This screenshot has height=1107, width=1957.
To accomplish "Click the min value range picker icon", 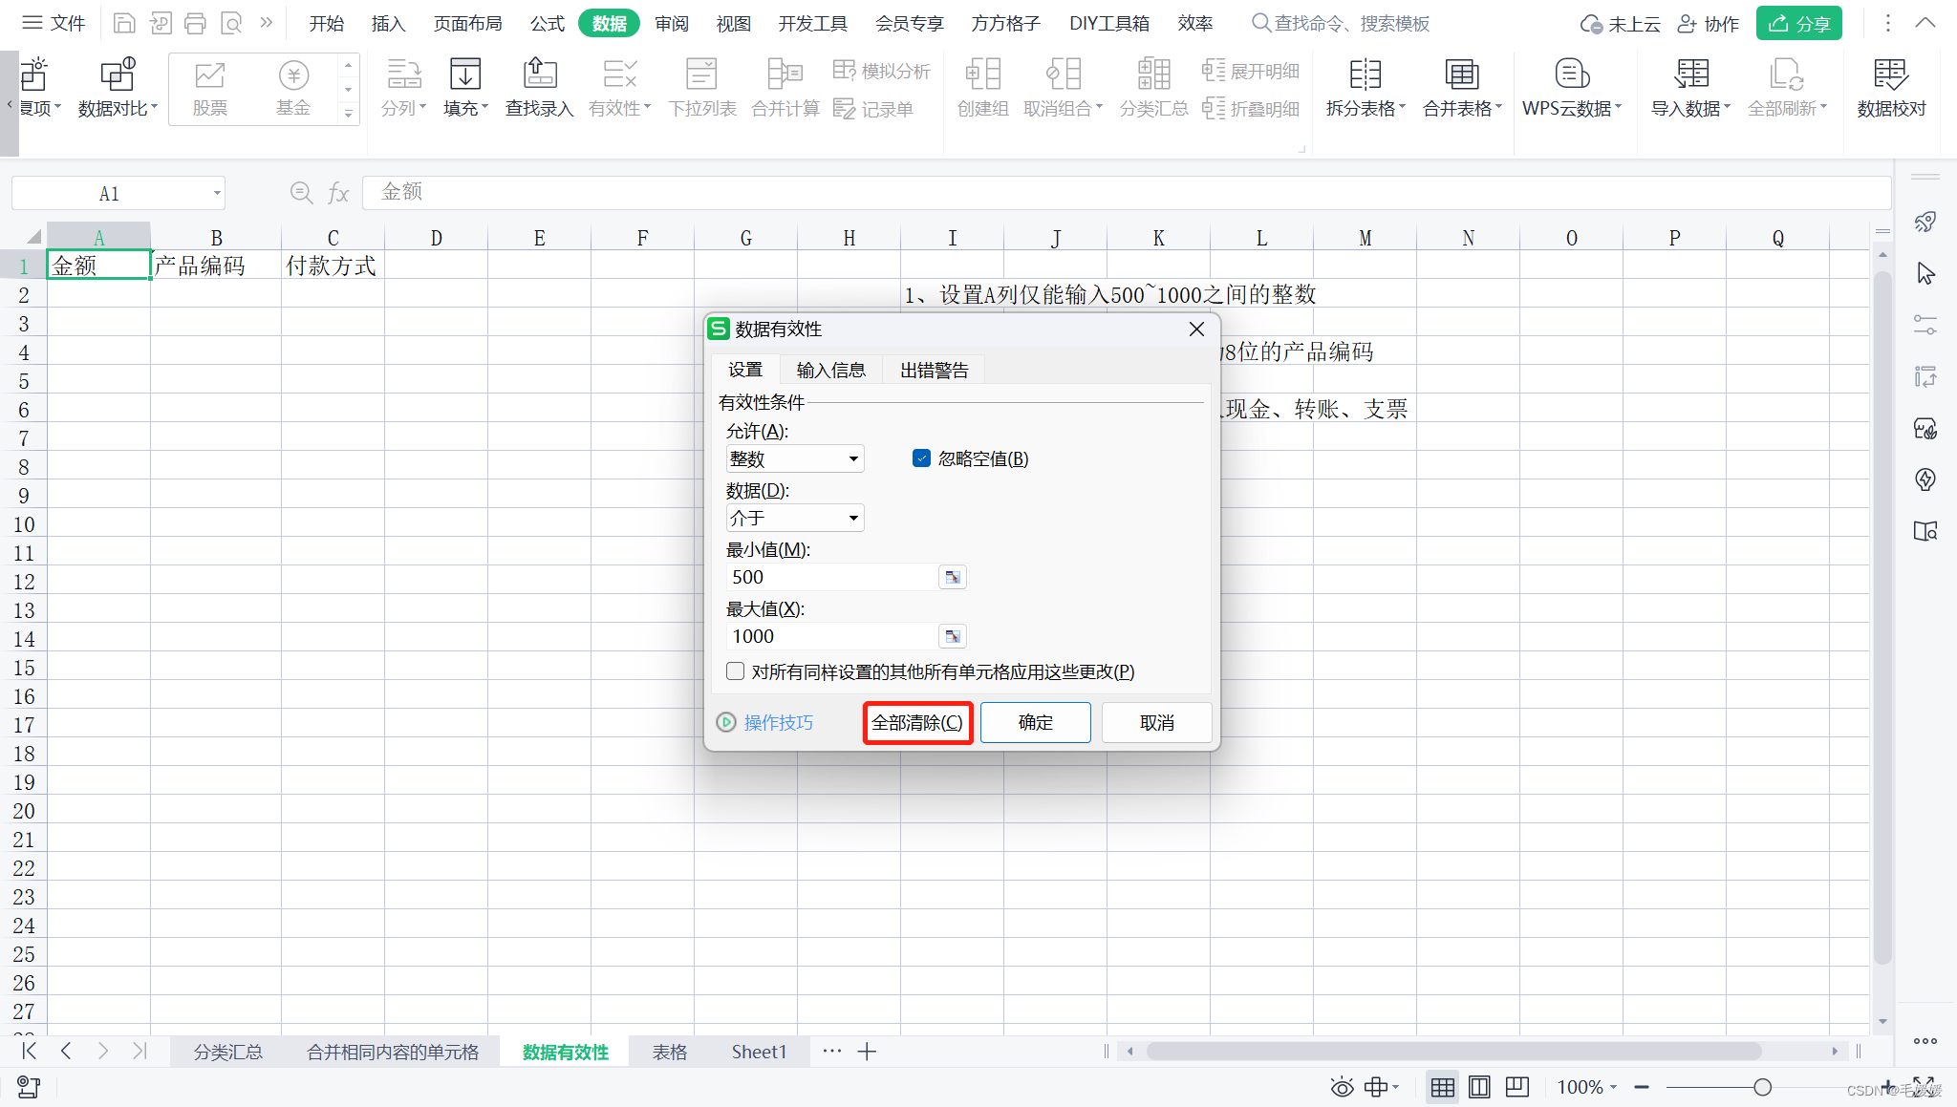I will click(x=952, y=577).
